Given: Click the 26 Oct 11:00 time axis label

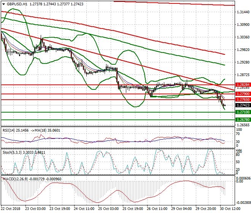Looking at the screenshot, I should point(157,209).
